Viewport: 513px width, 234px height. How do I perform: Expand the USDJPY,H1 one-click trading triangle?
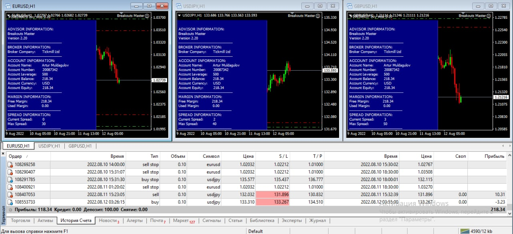(180, 16)
